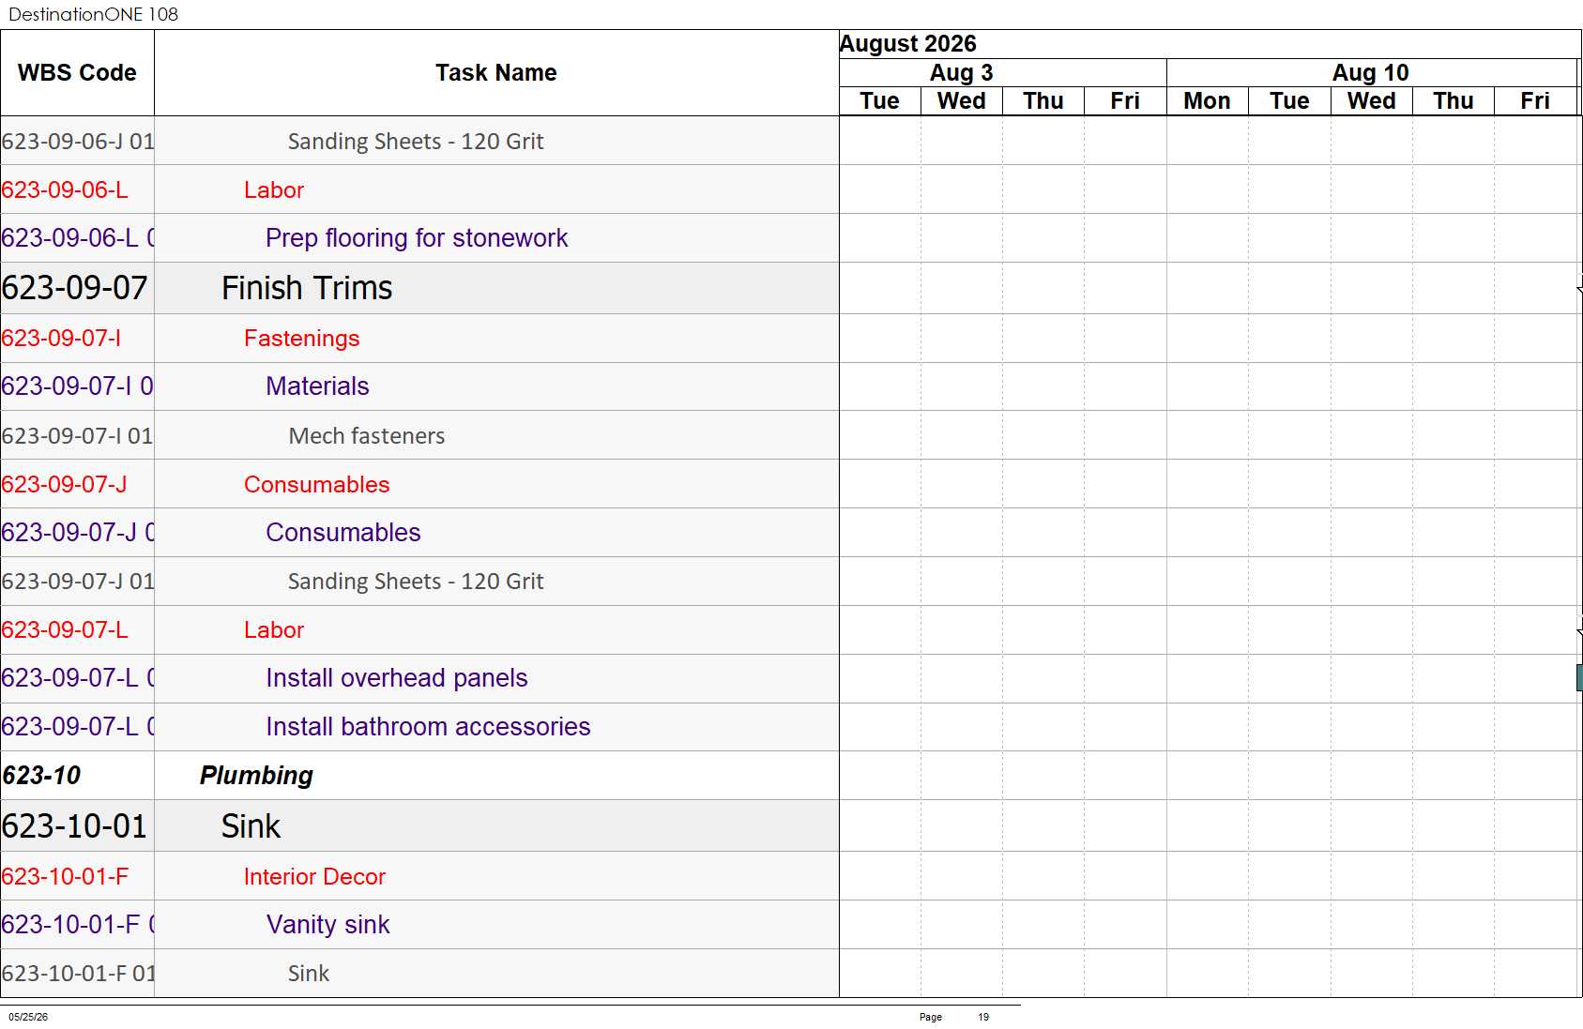This screenshot has height=1029, width=1583.
Task: Click the August 2026 timeline header
Action: click(x=907, y=44)
